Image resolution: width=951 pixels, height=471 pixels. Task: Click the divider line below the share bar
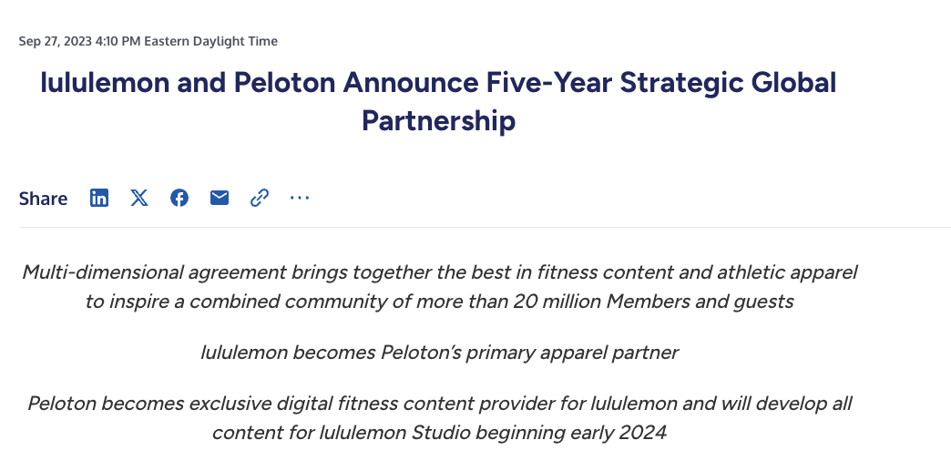click(485, 227)
